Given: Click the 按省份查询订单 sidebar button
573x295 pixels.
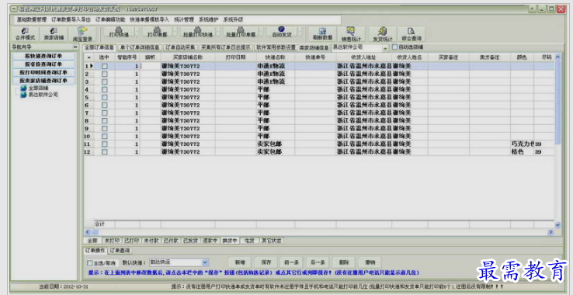Looking at the screenshot, I should pos(43,64).
